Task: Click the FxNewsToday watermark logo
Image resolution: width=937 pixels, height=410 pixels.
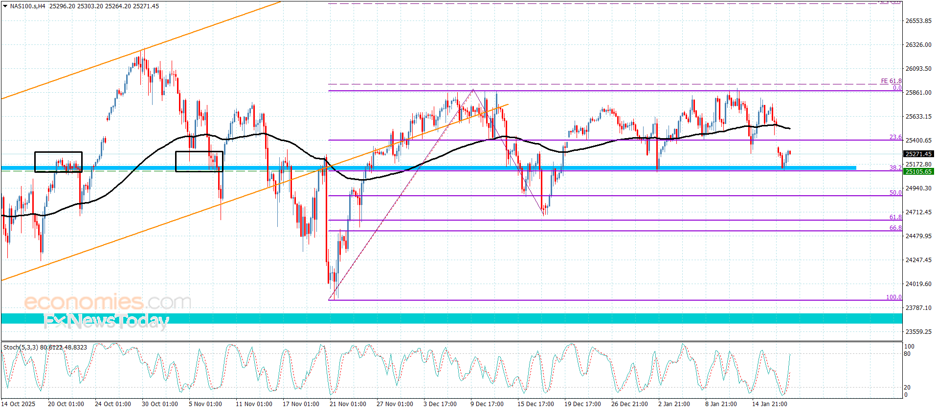Action: click(106, 321)
